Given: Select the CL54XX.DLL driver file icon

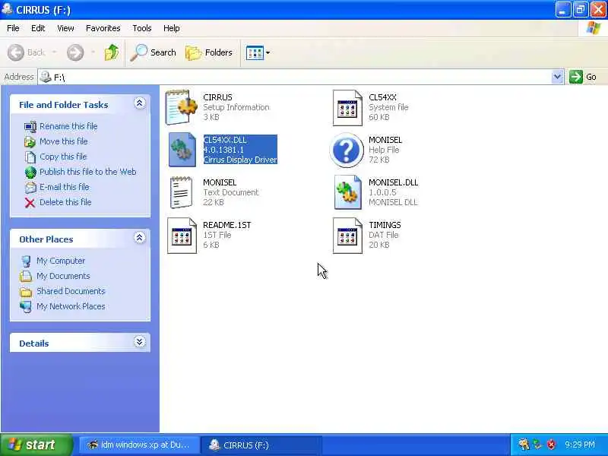Looking at the screenshot, I should (x=182, y=150).
